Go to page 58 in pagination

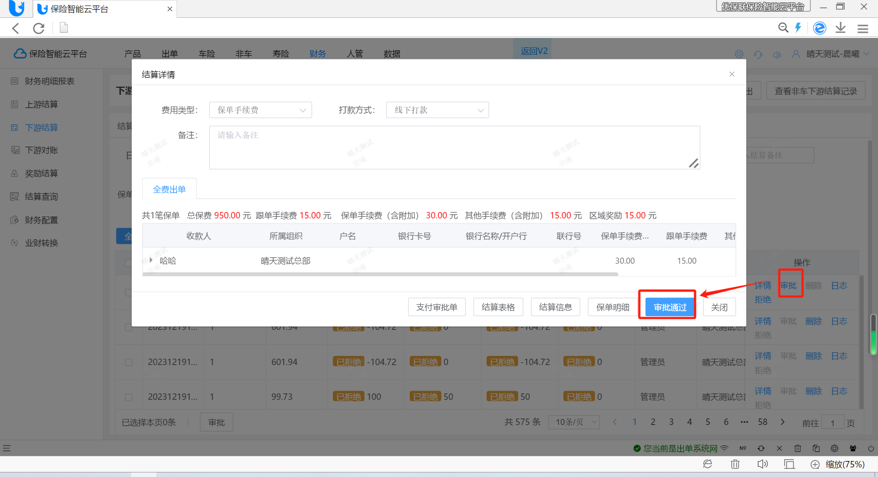pos(762,422)
